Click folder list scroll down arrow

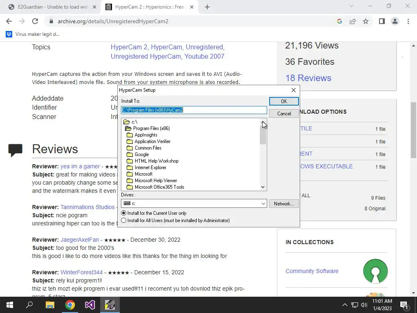coord(263,187)
